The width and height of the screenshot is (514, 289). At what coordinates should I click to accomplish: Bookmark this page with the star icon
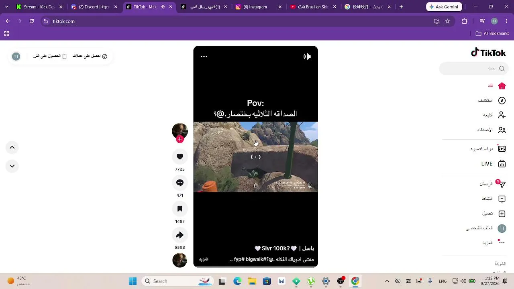447,21
